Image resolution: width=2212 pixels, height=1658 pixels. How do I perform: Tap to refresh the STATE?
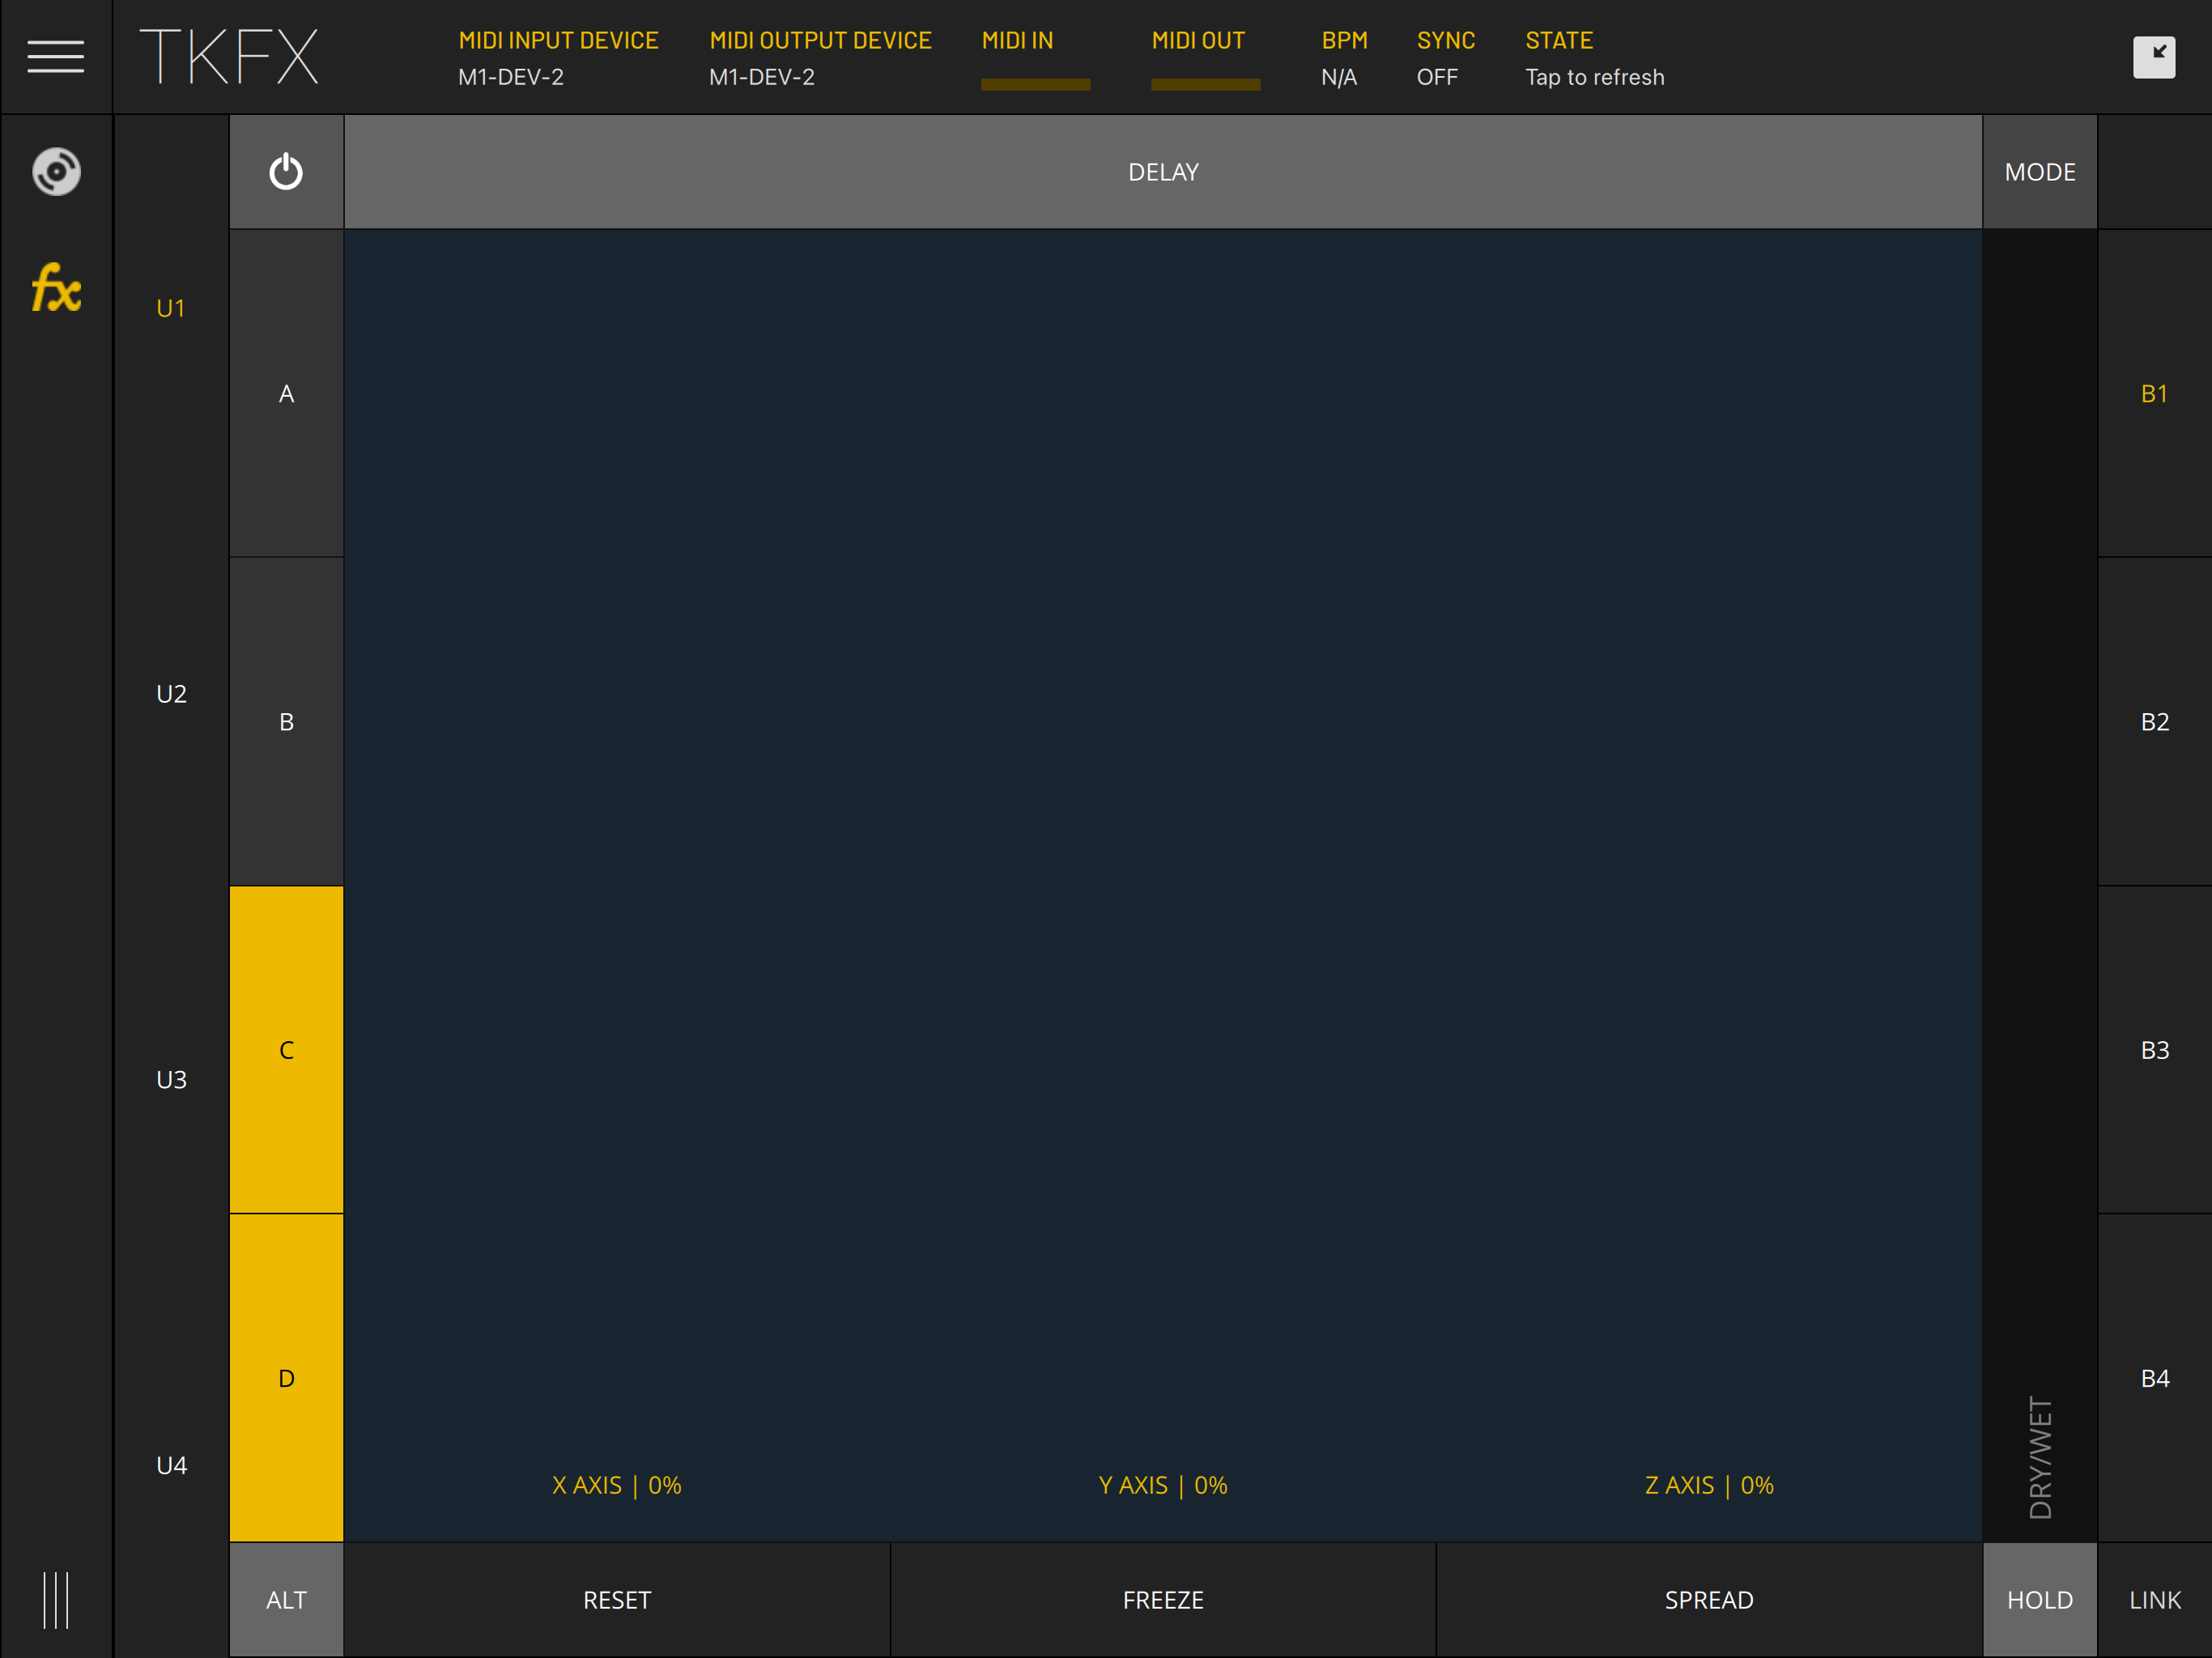click(1594, 76)
